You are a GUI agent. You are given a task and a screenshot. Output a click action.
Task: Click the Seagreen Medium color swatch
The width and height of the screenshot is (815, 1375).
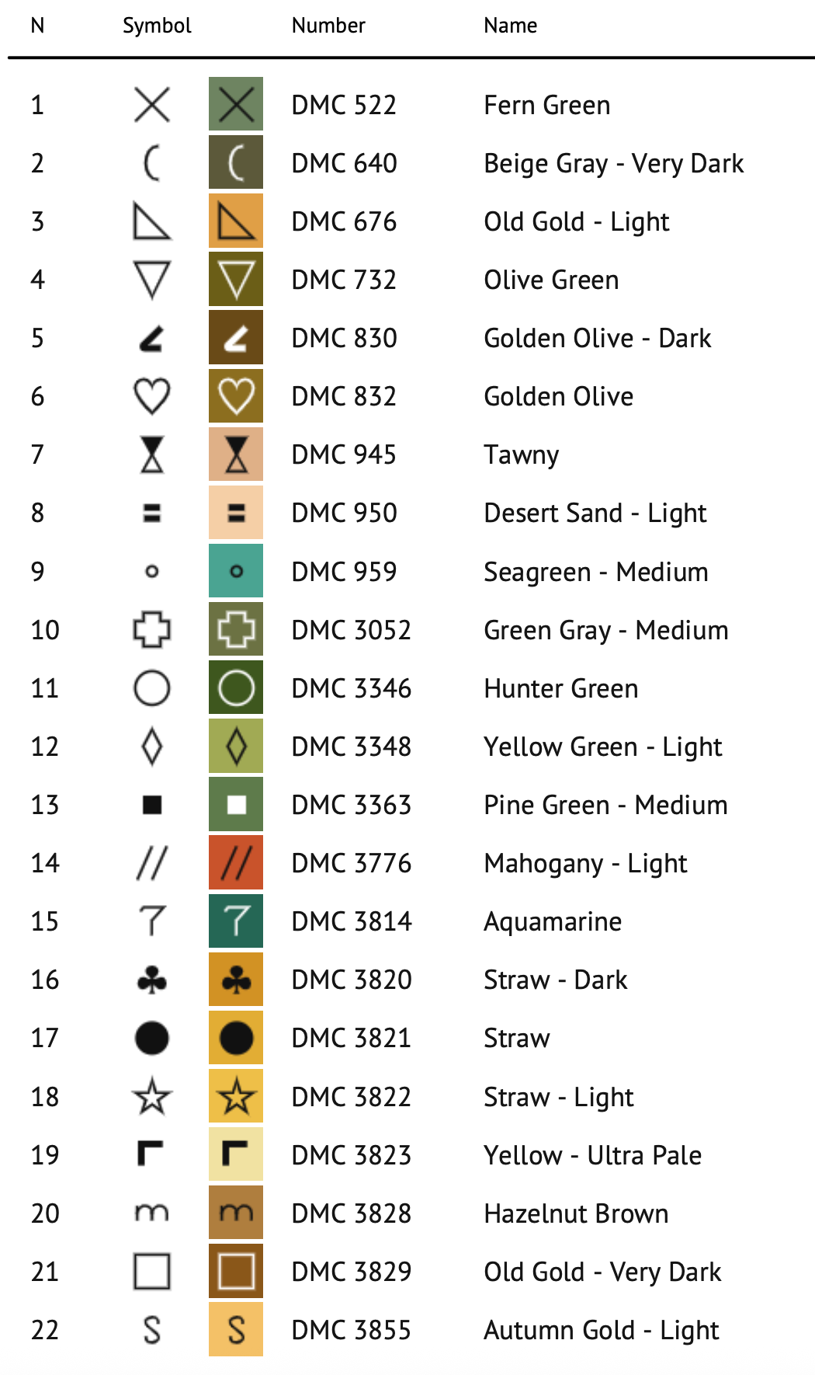pyautogui.click(x=236, y=571)
